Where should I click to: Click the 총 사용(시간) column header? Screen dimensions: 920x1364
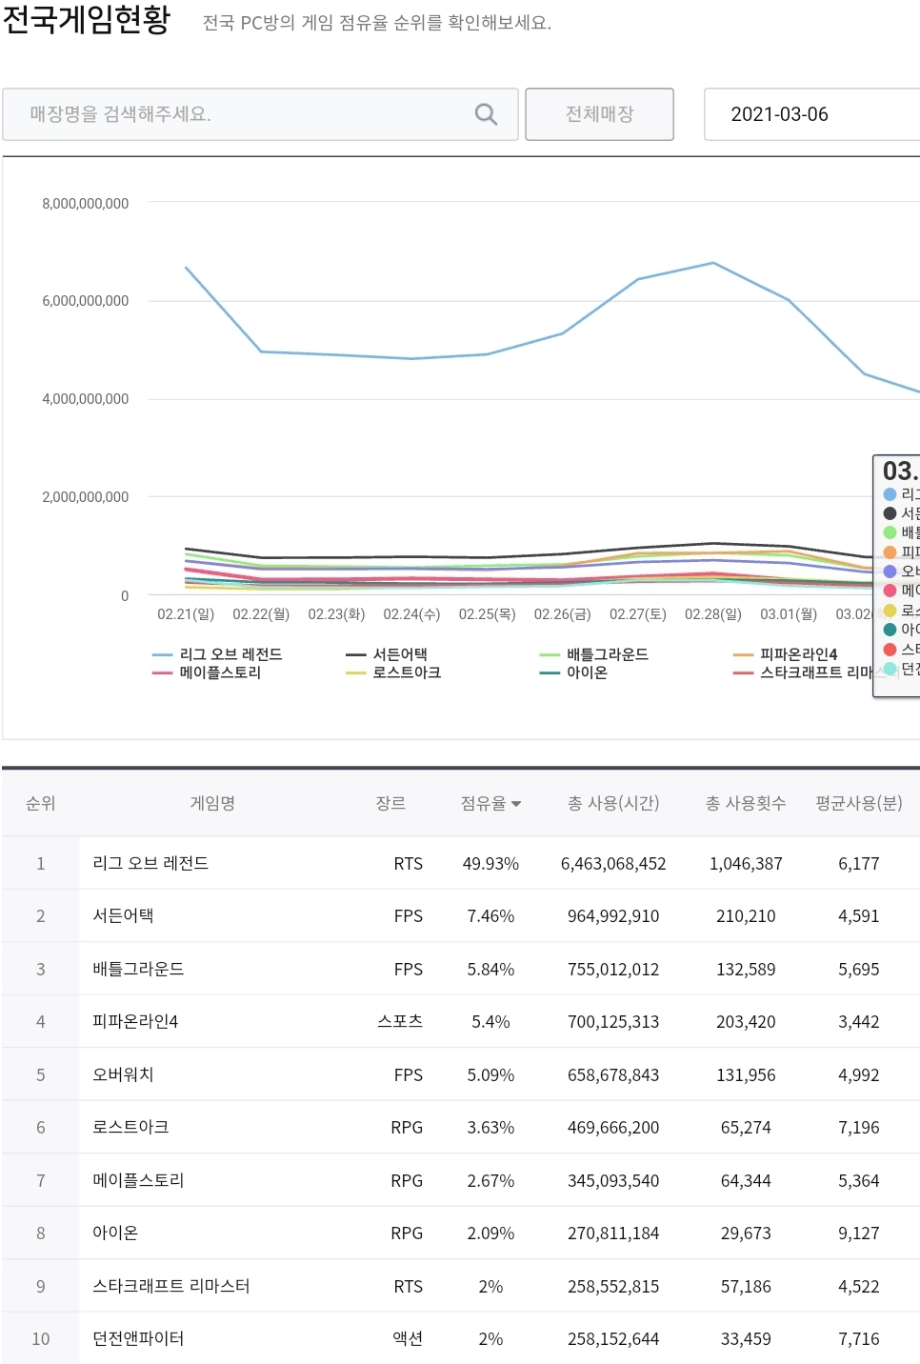coord(612,803)
